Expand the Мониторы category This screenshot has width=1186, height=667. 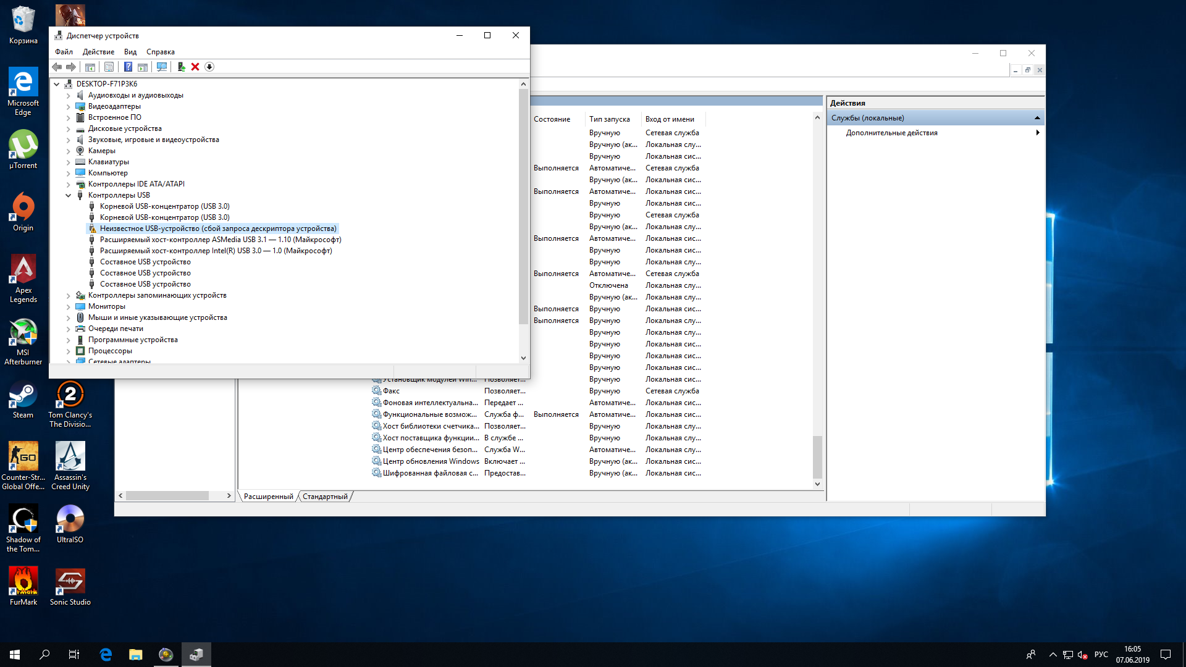tap(69, 306)
